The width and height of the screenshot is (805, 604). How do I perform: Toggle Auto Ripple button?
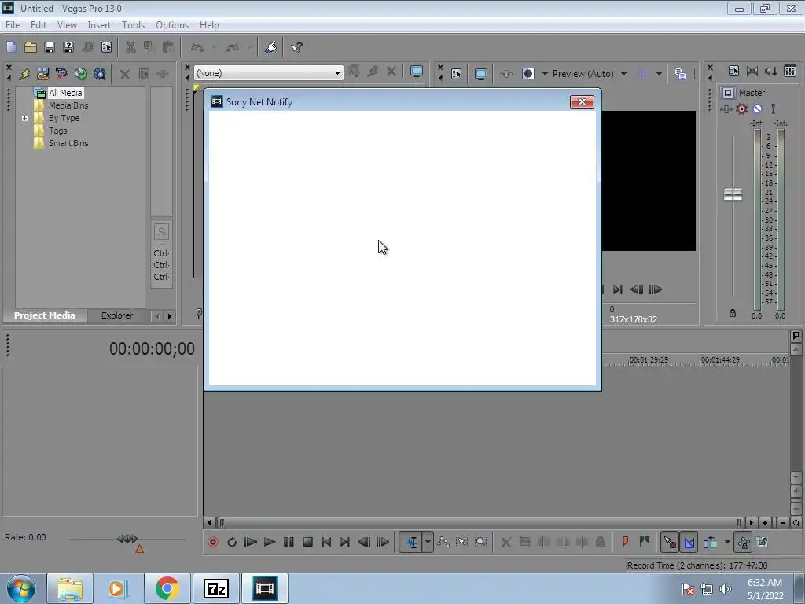[x=711, y=542]
